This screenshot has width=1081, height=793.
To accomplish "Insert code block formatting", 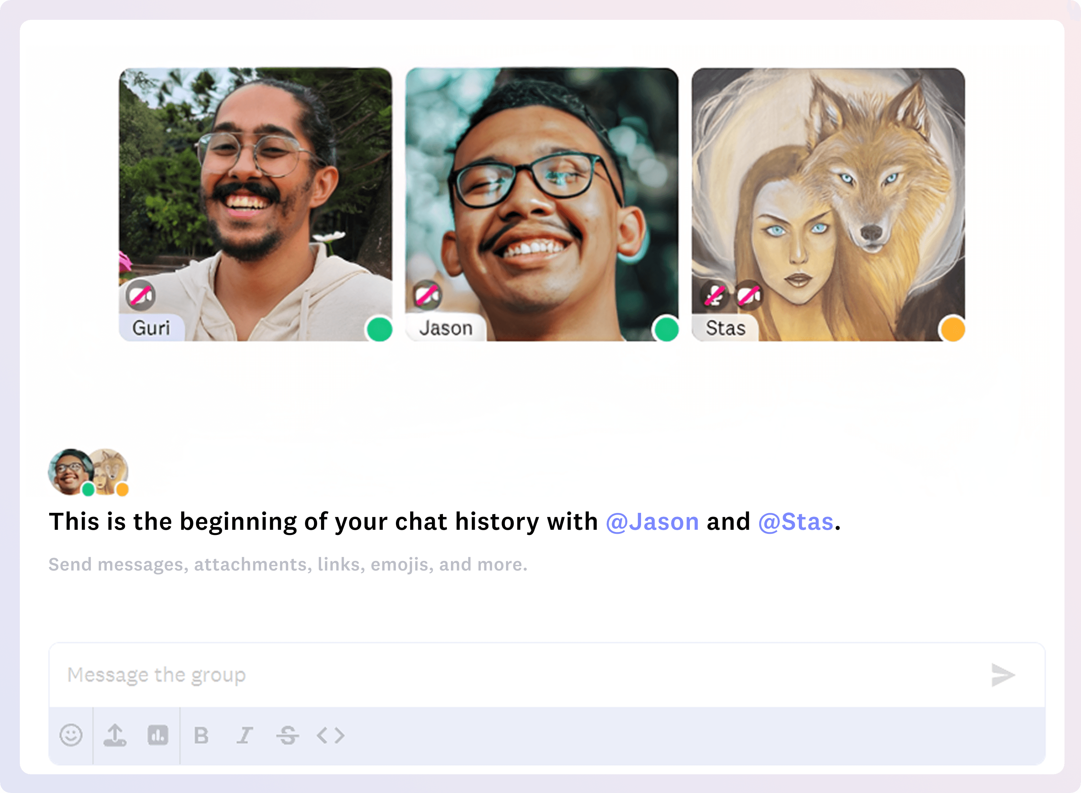I will click(x=331, y=735).
